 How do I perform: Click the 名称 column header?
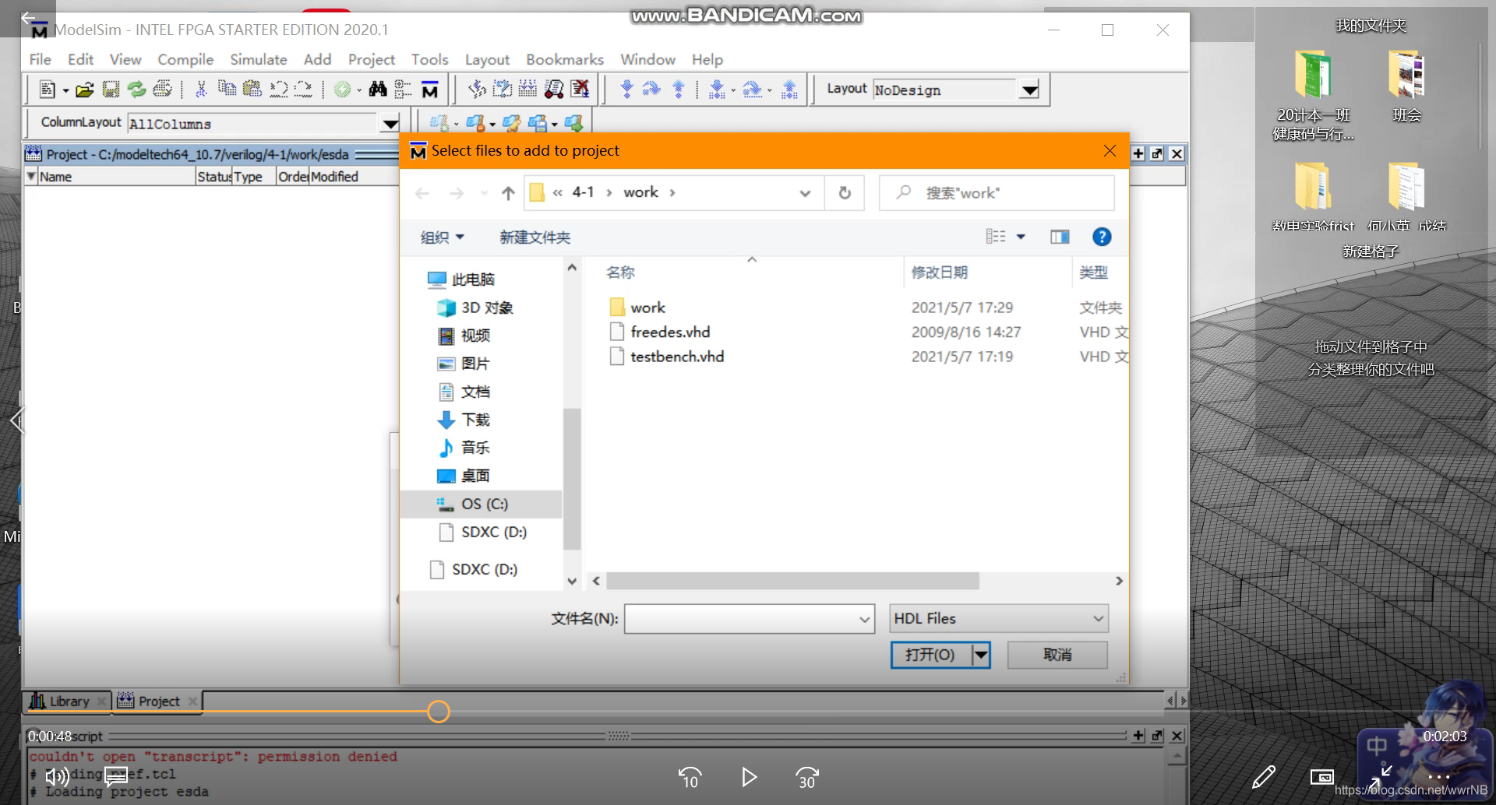(x=620, y=272)
